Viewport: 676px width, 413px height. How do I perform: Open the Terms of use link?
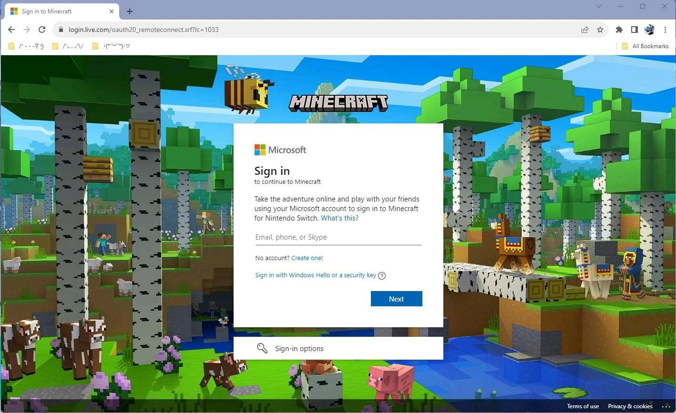coord(583,406)
